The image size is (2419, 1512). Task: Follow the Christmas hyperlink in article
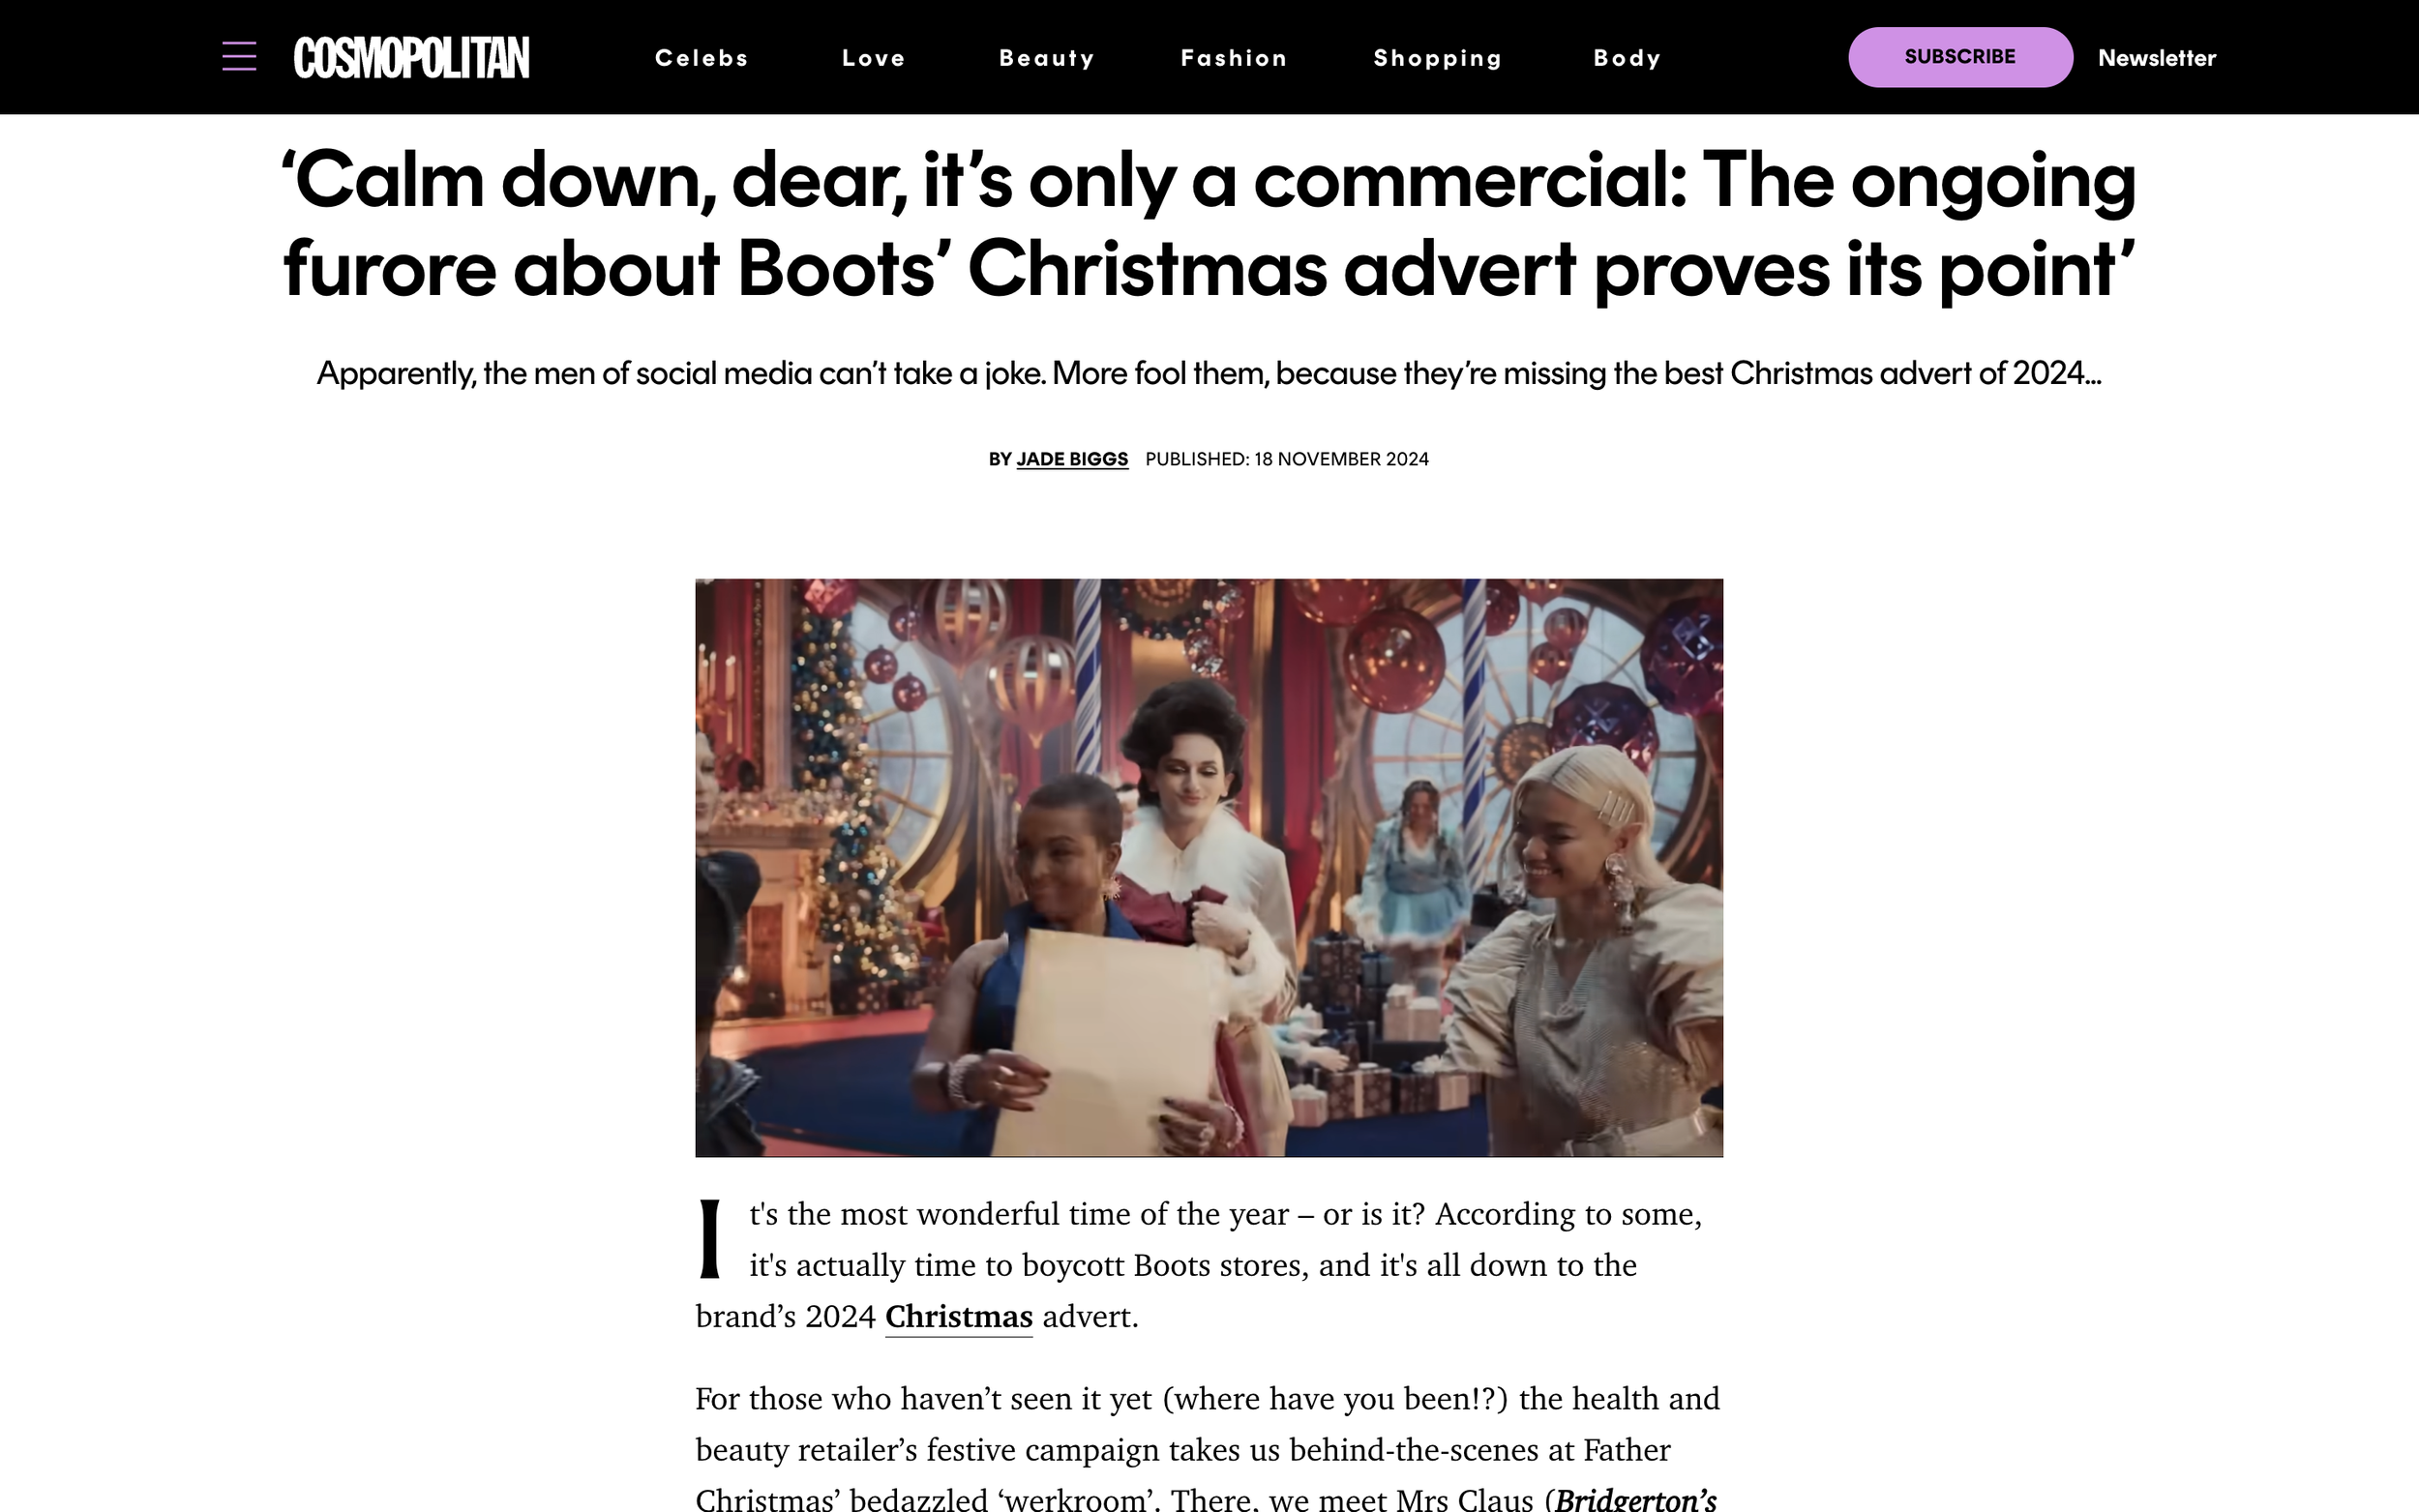click(958, 1316)
